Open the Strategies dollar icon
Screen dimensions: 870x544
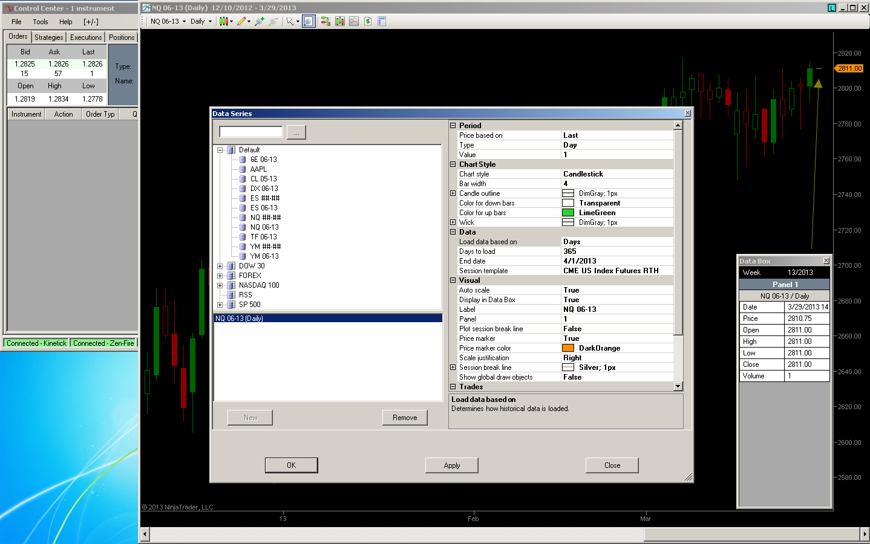click(x=368, y=21)
